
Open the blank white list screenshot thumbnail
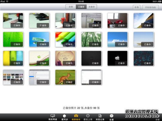[x=91, y=77]
